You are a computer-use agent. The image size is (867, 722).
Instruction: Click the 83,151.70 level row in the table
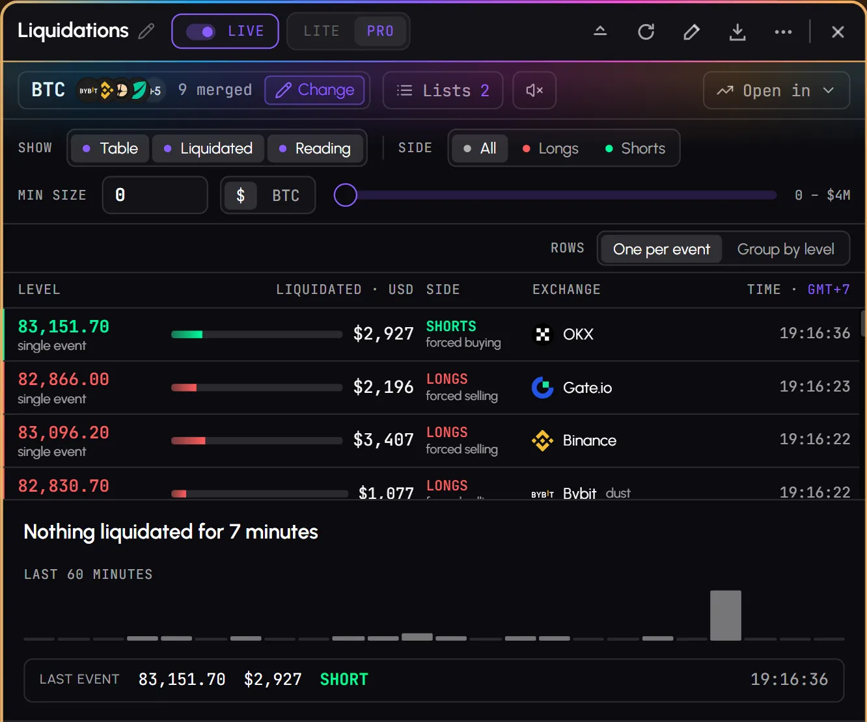432,334
